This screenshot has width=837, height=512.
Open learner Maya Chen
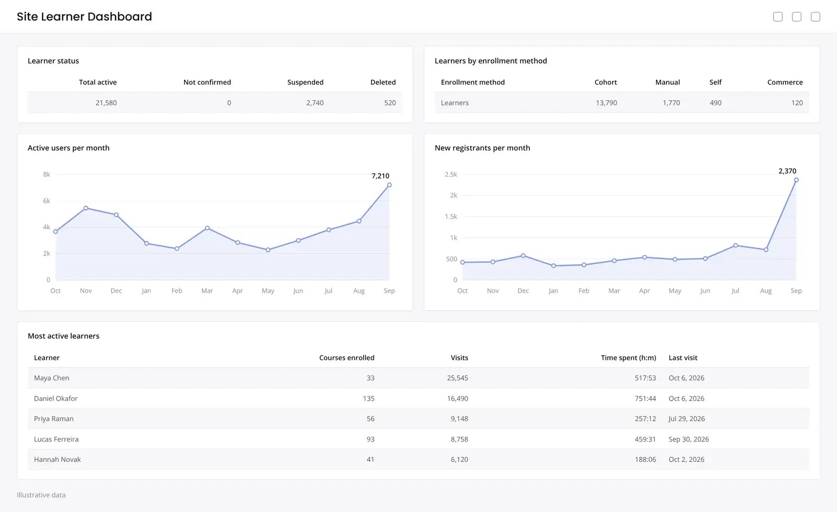click(51, 378)
